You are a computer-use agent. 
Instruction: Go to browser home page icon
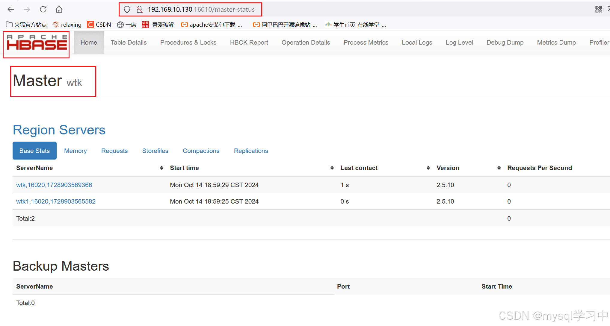(x=59, y=10)
